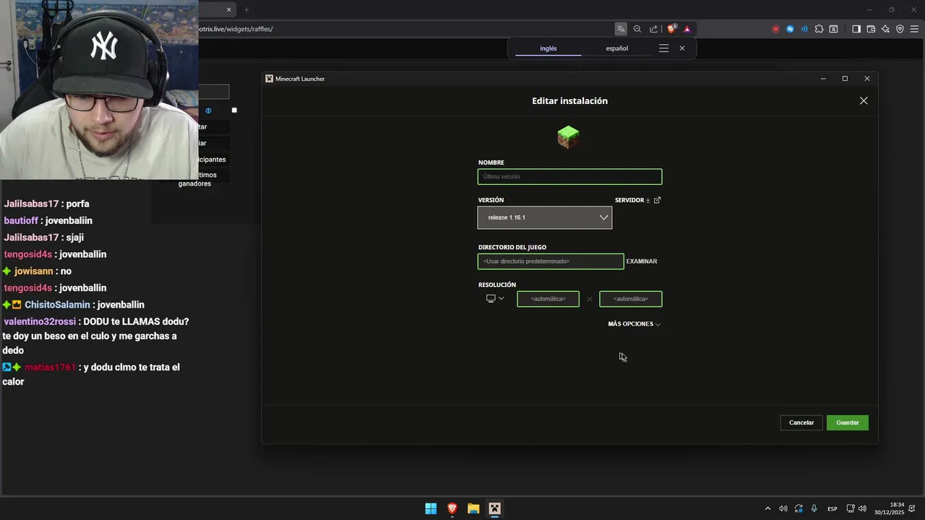The height and width of the screenshot is (520, 925).
Task: Open the translate popup options menu icon
Action: tap(663, 48)
